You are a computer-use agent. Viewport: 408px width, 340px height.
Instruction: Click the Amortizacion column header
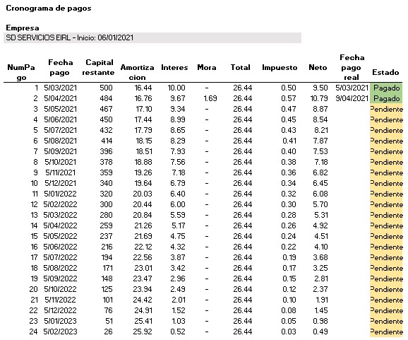137,72
